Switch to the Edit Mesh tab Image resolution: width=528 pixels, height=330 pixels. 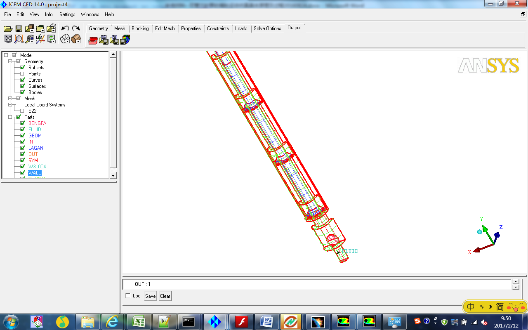[x=165, y=28]
